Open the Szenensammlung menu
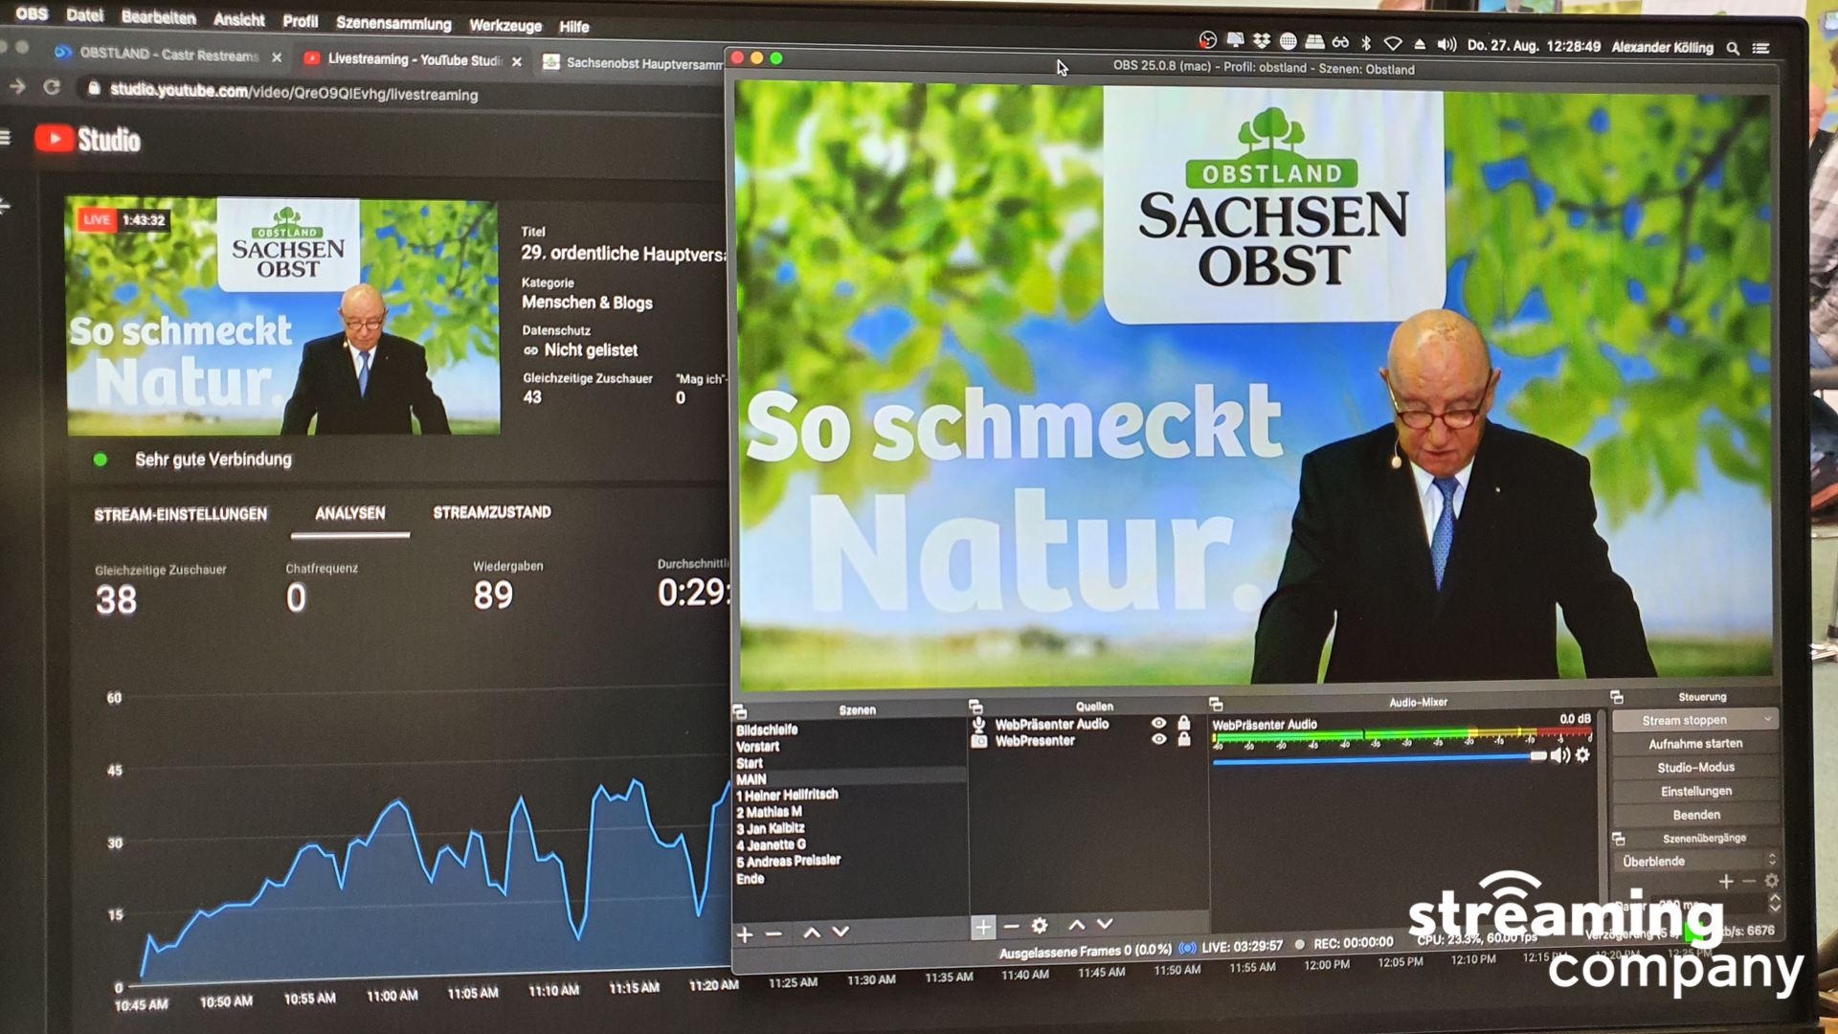 coord(393,23)
